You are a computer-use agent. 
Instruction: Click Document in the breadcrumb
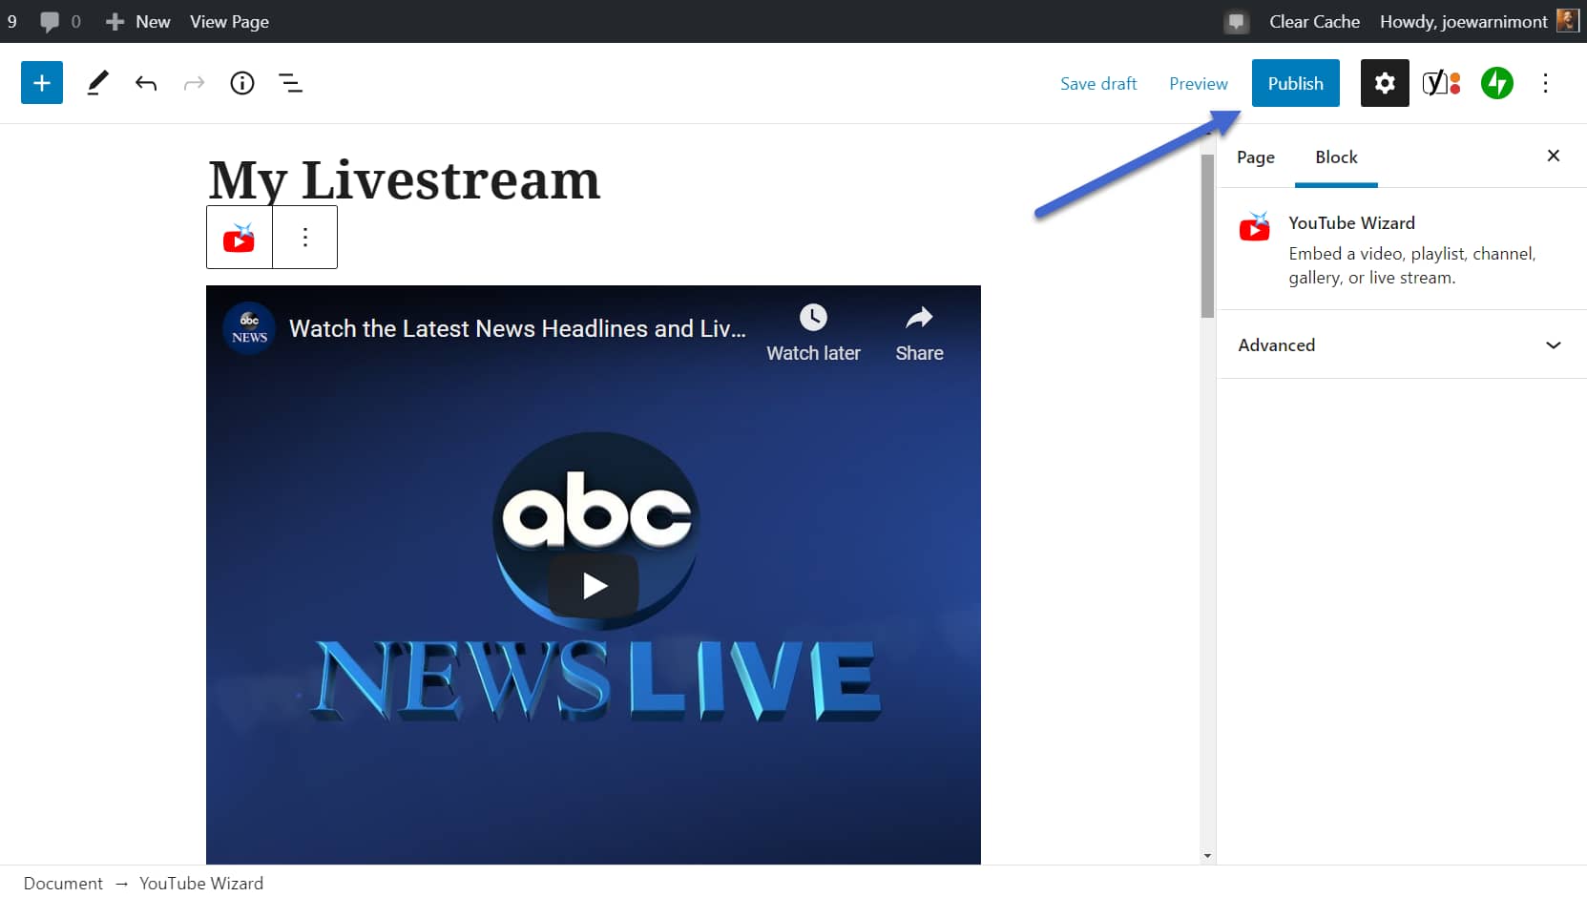pos(63,883)
